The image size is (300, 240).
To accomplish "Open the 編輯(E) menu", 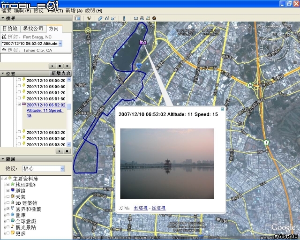I will coord(22,11).
